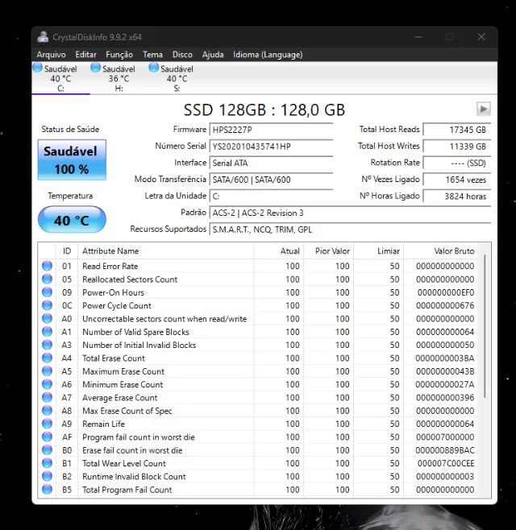Click the status orb of Runtime Invalid Block Count row
This screenshot has width=516, height=530.
coord(47,476)
